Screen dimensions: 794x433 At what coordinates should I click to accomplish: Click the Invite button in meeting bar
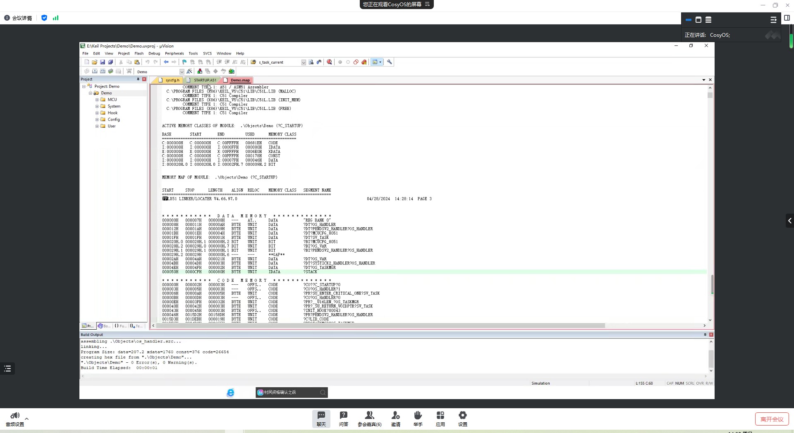396,419
